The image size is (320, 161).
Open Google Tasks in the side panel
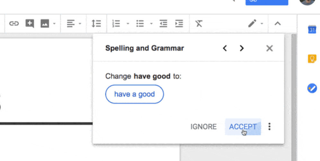coord(312,88)
